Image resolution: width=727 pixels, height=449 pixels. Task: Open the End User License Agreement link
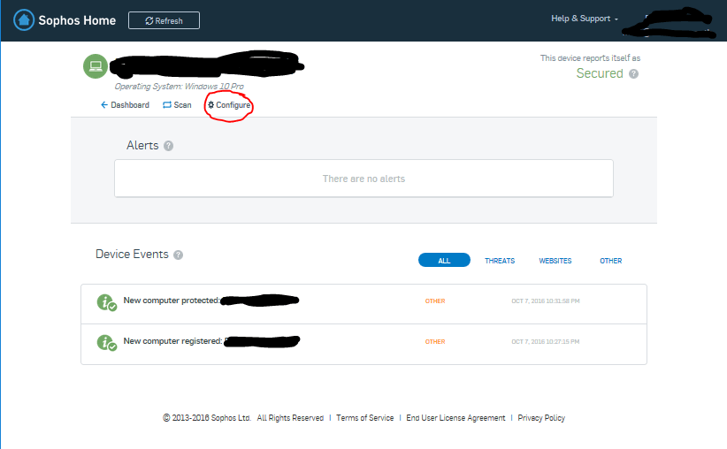[455, 418]
